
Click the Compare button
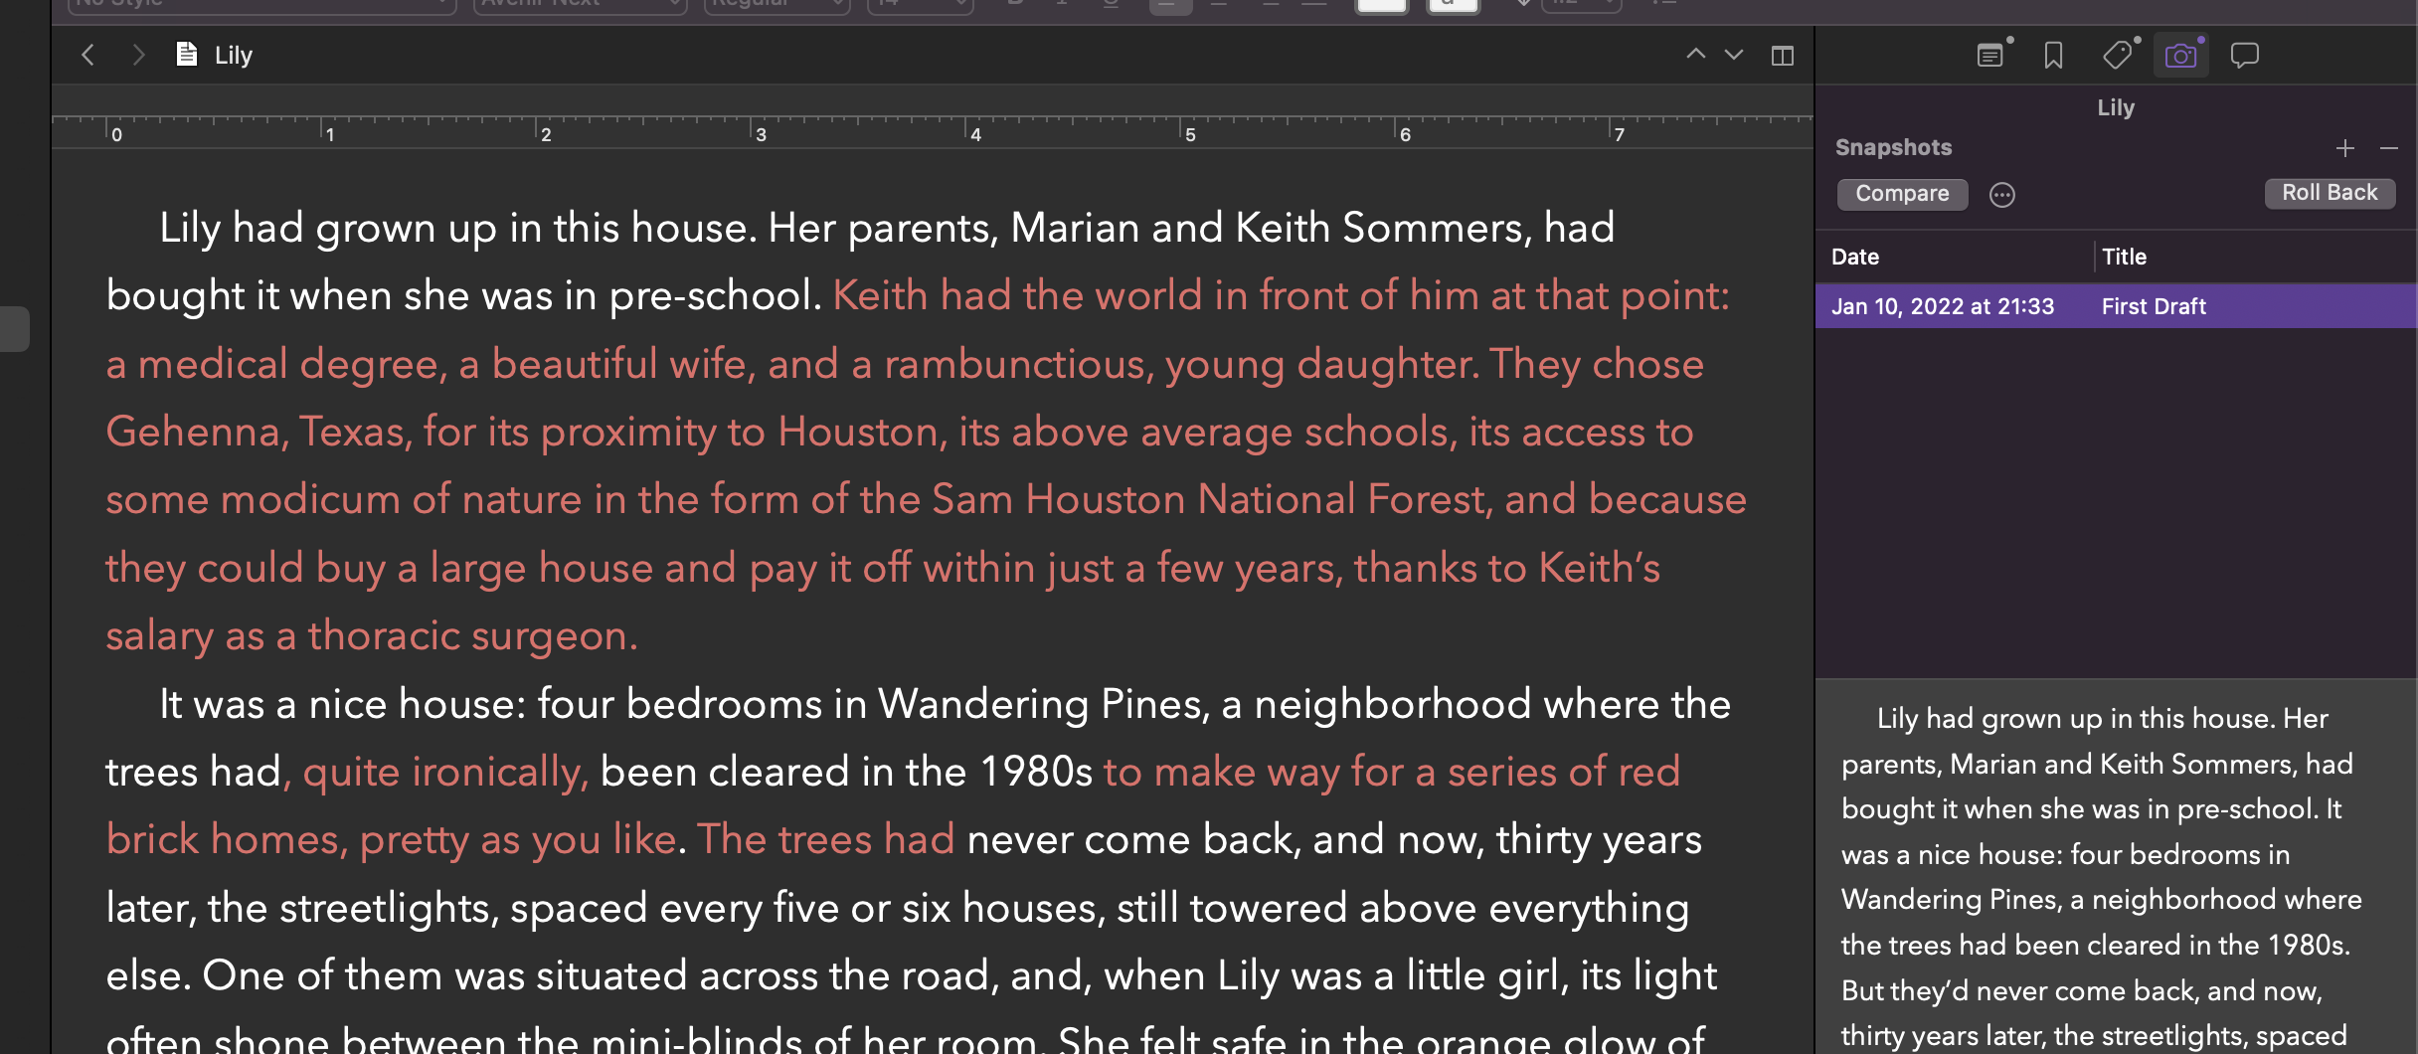[1902, 194]
